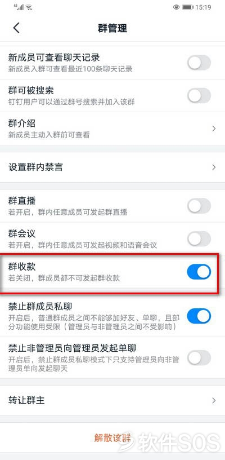The width and height of the screenshot is (225, 460).
Task: Disable the 群收款 switch
Action: pos(199,271)
